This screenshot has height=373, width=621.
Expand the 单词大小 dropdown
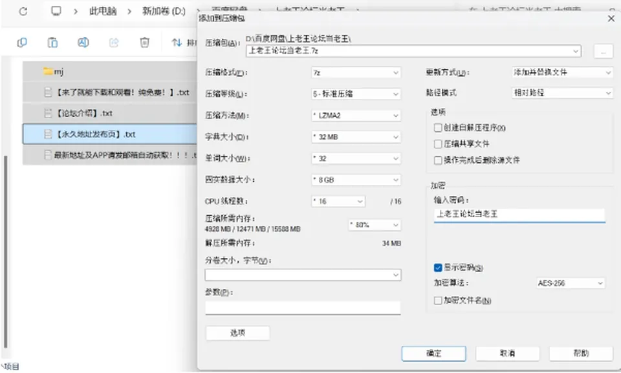click(x=356, y=158)
